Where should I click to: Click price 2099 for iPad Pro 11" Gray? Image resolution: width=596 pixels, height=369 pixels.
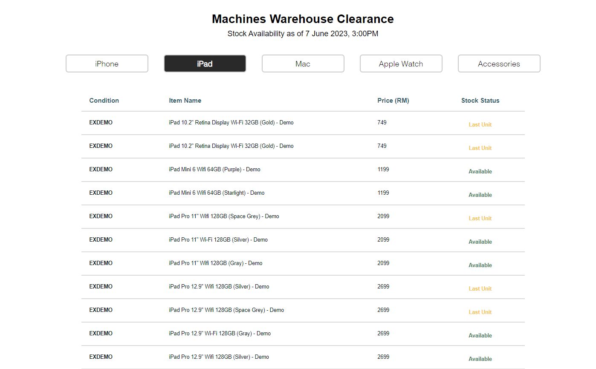383,263
